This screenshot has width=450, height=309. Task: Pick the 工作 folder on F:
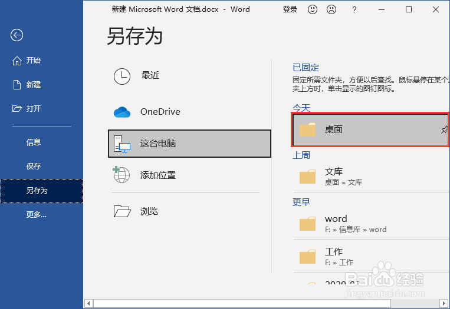(372, 257)
